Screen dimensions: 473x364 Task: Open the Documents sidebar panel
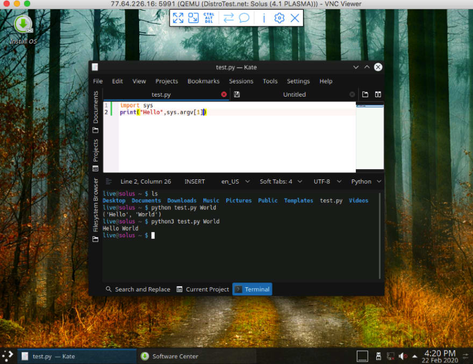coord(95,112)
